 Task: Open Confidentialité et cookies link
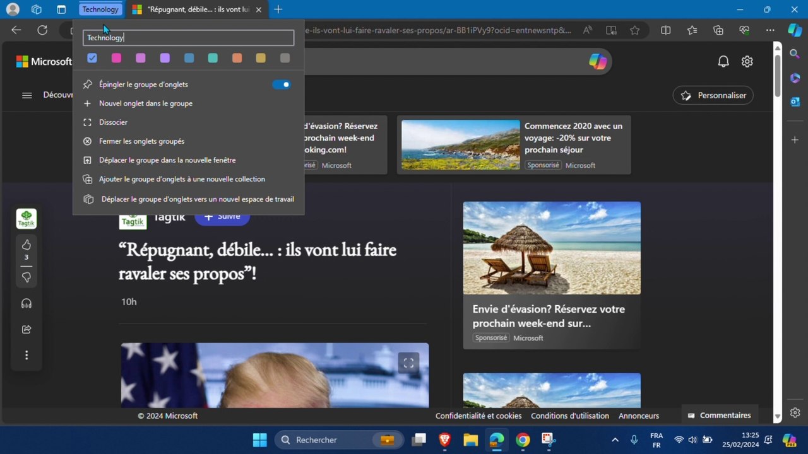[x=478, y=416]
